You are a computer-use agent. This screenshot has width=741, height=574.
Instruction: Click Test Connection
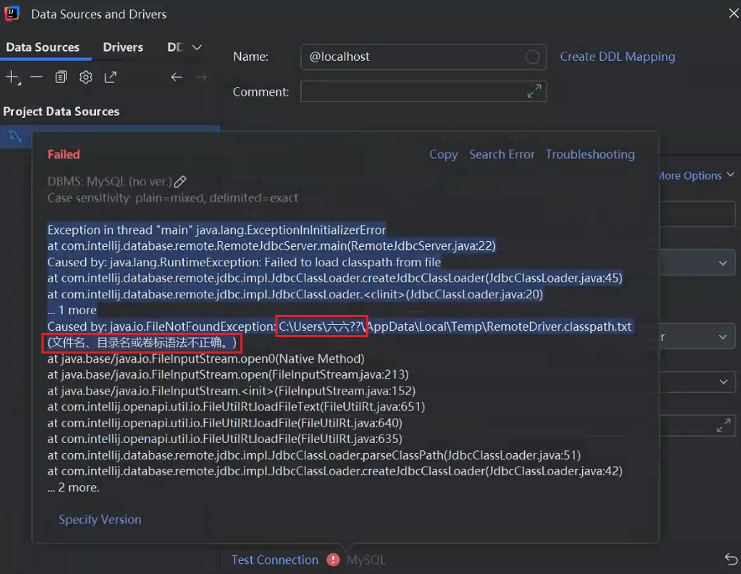point(275,560)
